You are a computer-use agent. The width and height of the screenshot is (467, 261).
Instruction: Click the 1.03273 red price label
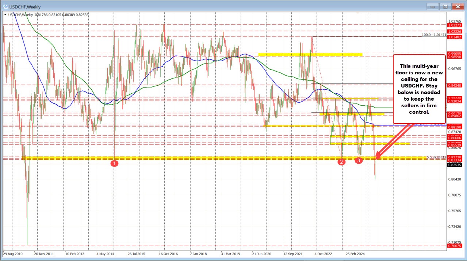(455, 26)
